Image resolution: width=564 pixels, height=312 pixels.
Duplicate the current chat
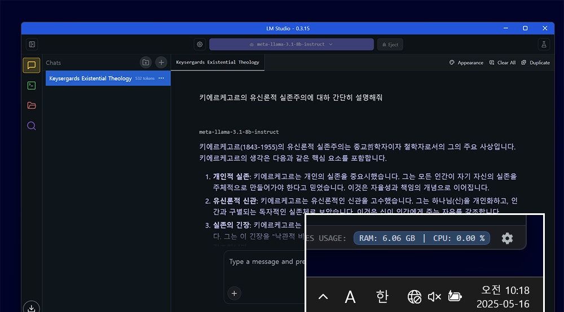coord(536,63)
